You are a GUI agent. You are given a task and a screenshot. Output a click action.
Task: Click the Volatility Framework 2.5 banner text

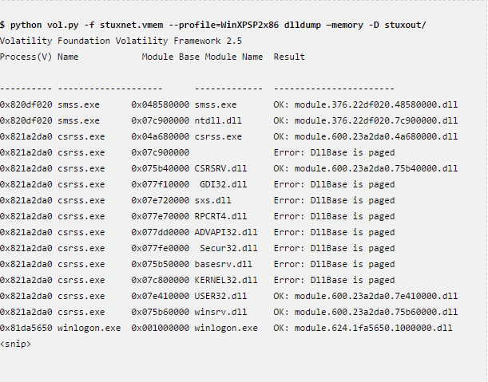point(121,41)
